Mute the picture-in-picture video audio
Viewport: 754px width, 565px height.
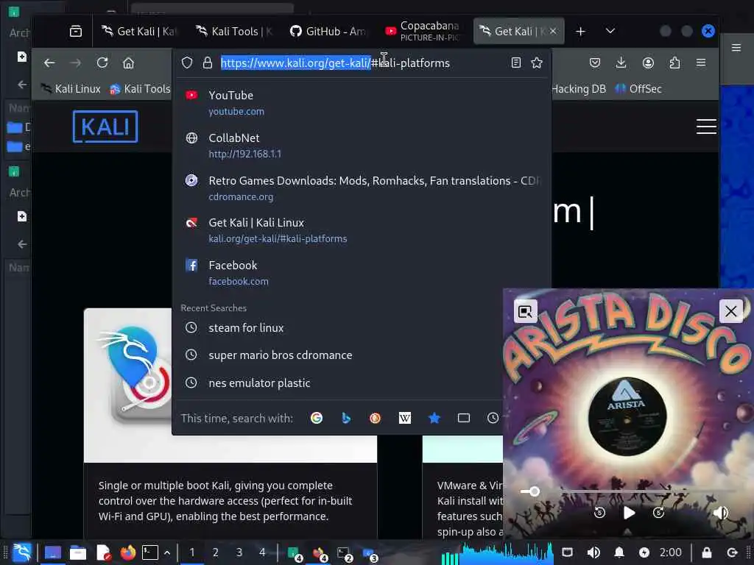coord(720,513)
